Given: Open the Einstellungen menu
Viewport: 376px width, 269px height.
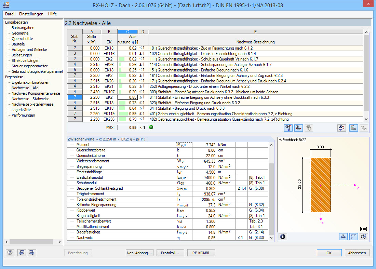Looking at the screenshot, I should pyautogui.click(x=31, y=14).
